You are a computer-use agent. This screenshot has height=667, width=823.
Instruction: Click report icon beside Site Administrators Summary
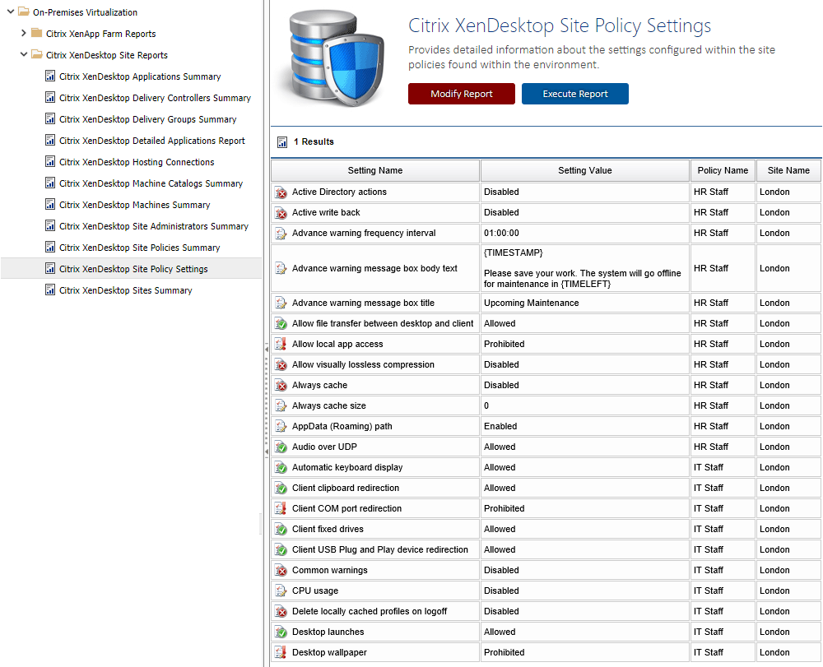[x=50, y=226]
